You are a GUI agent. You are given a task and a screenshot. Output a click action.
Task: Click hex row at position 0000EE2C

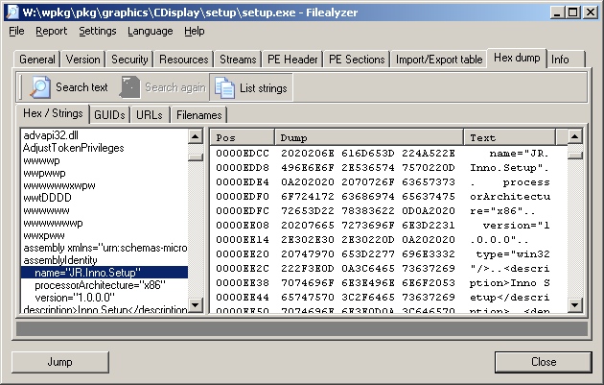(x=388, y=268)
